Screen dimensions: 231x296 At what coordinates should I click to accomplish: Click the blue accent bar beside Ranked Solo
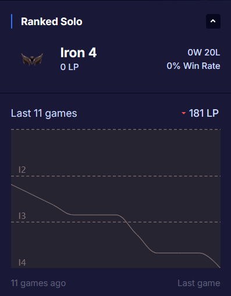coord(12,21)
